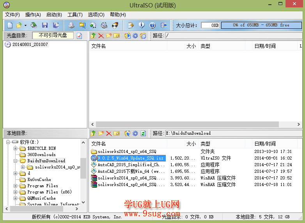Expand the QQMusicCache folder node
305x223 pixels.
15,198
